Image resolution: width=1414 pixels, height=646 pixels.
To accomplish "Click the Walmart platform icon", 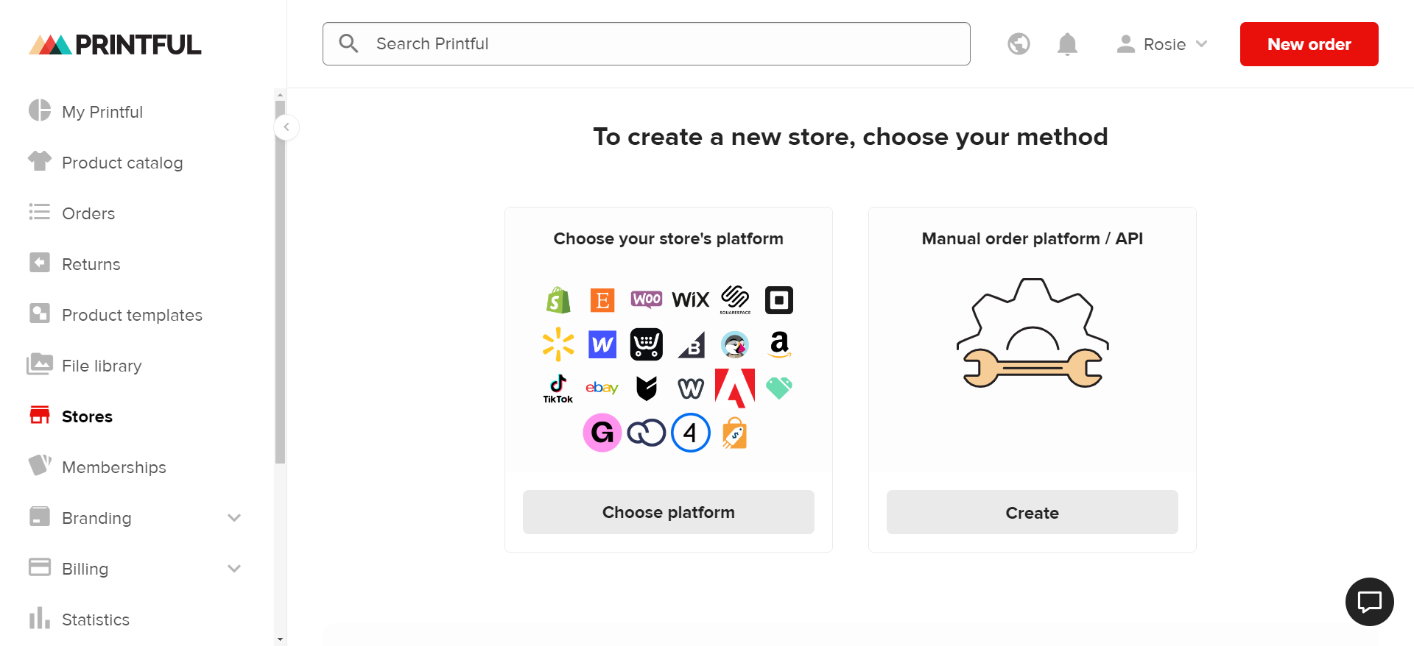I will tap(558, 344).
